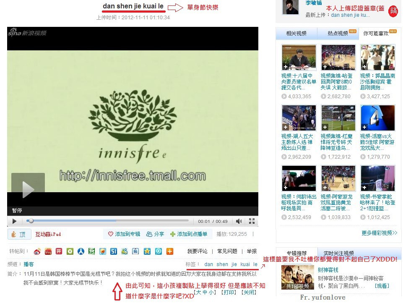Seek on the video progress bar
The width and height of the screenshot is (403, 303).
[107, 221]
